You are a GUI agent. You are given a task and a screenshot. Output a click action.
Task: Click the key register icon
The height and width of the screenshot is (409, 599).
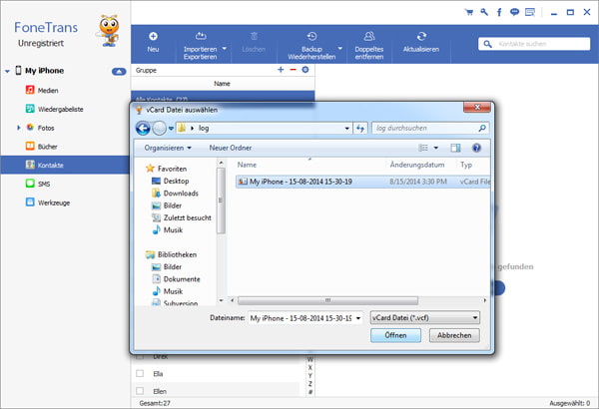(484, 12)
